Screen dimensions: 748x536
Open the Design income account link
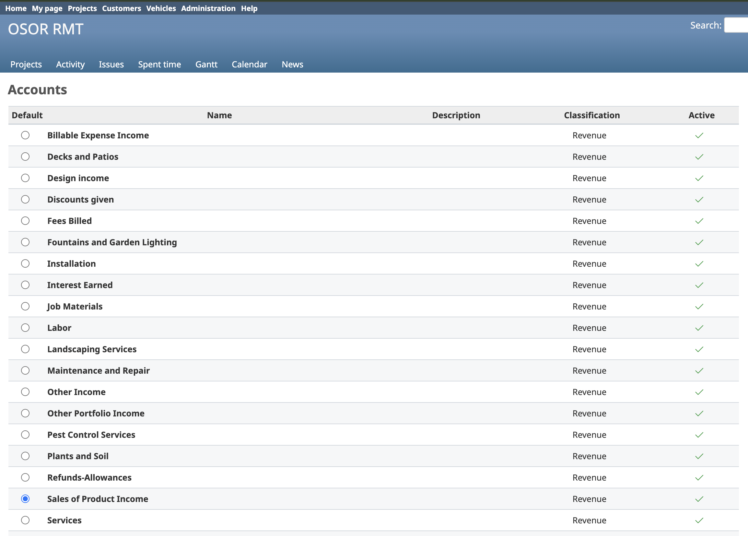click(x=78, y=178)
